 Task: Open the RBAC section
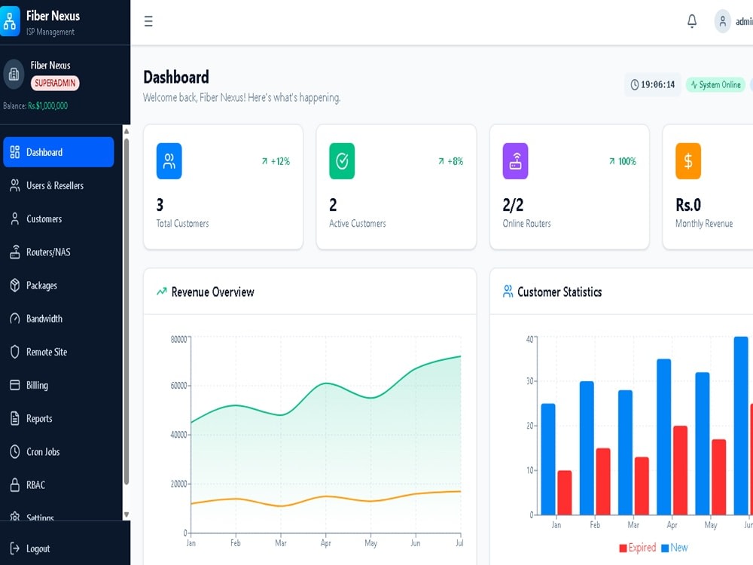tap(35, 484)
